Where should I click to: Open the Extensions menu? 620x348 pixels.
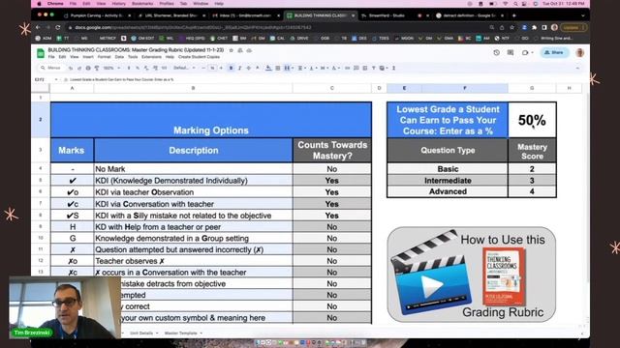pyautogui.click(x=151, y=57)
